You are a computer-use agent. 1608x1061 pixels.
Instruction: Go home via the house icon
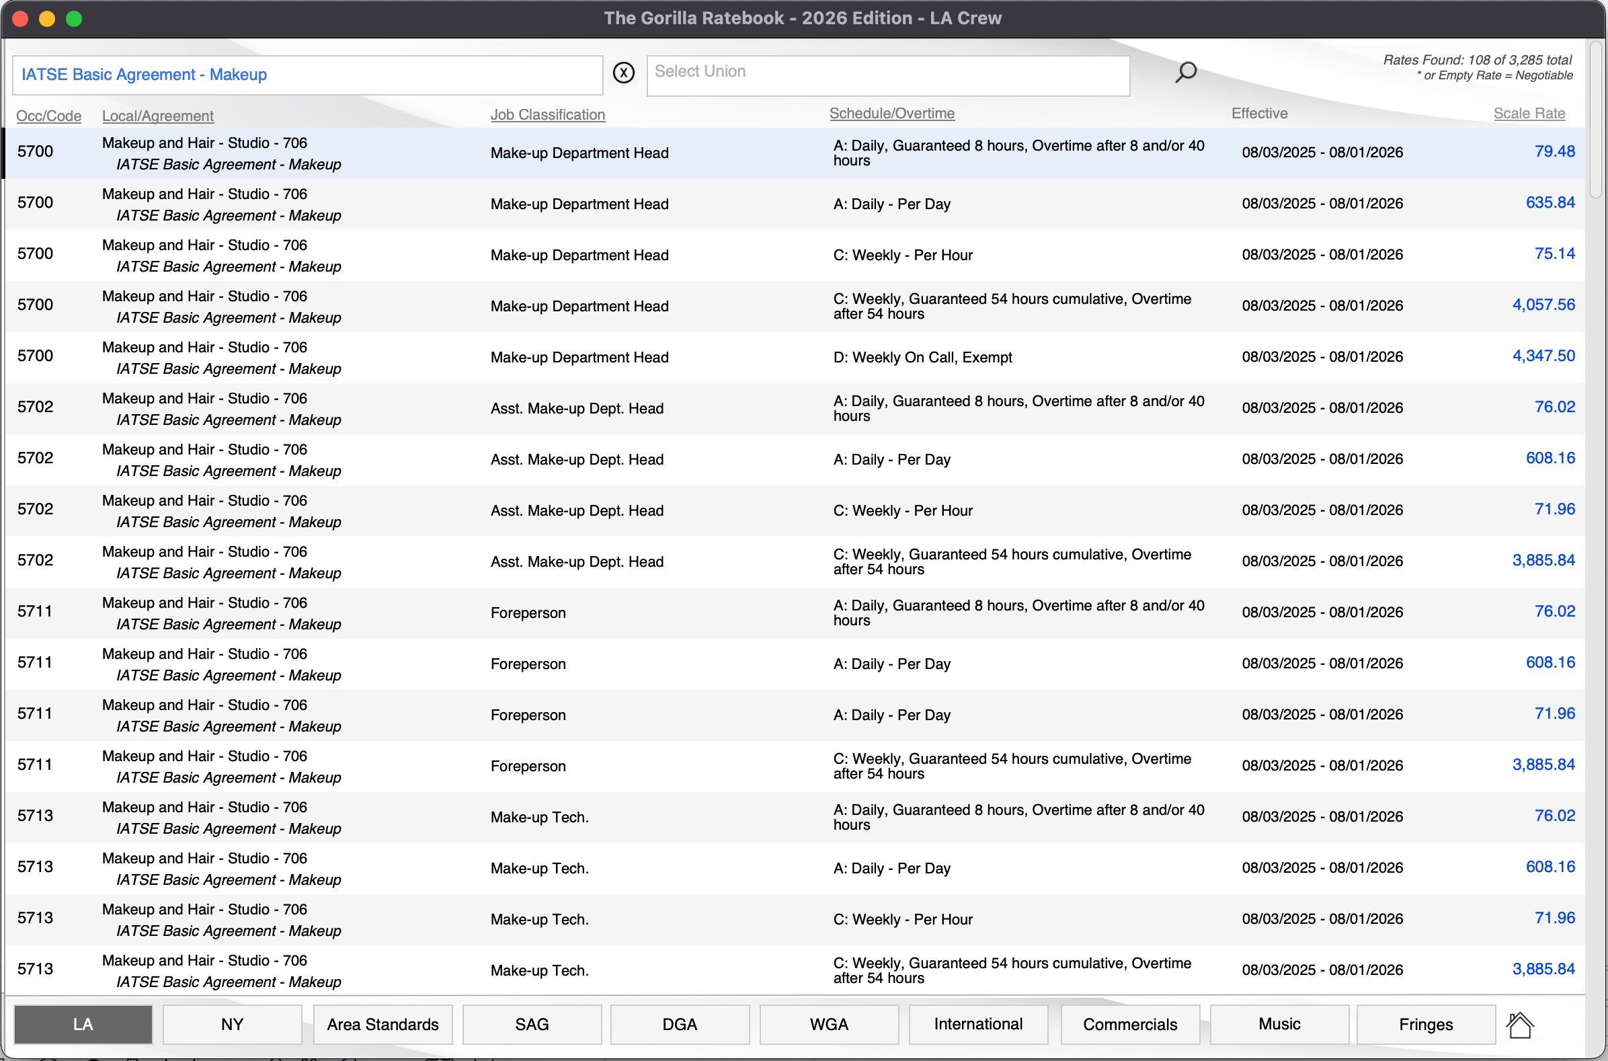[1519, 1025]
